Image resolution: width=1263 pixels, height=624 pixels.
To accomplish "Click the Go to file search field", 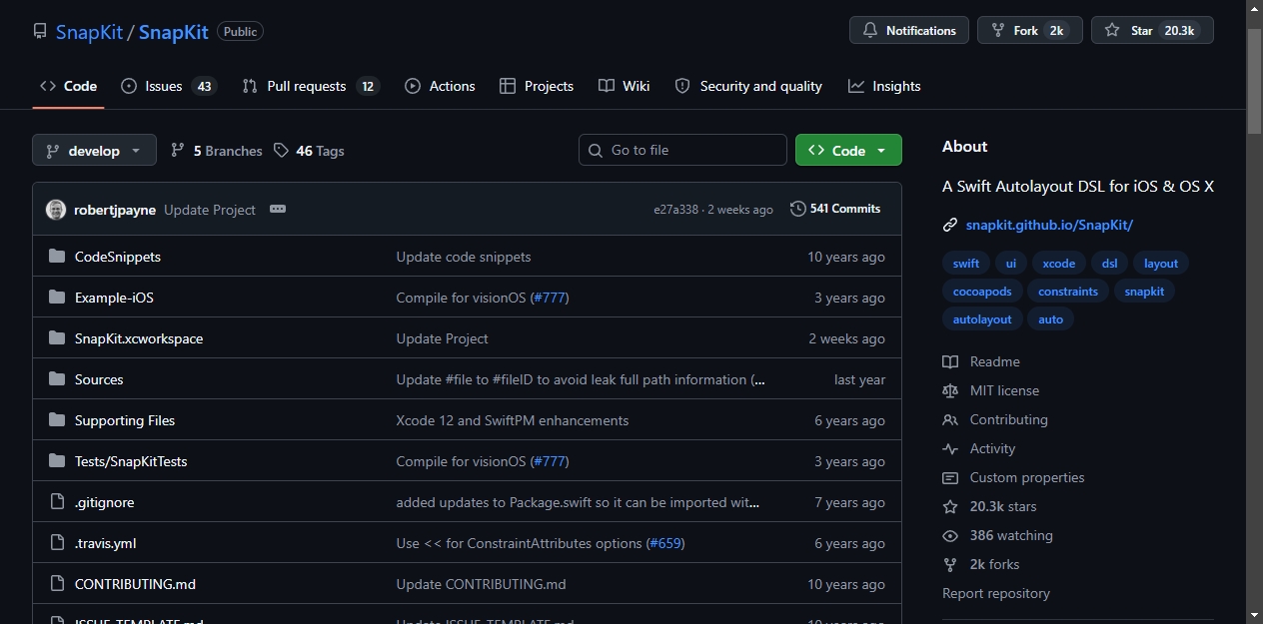I will point(682,150).
